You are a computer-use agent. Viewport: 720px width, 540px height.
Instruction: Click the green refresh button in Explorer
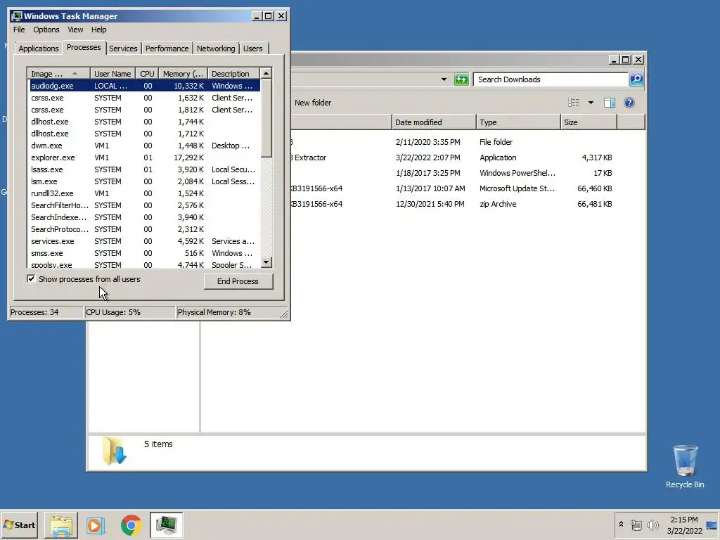pyautogui.click(x=461, y=79)
